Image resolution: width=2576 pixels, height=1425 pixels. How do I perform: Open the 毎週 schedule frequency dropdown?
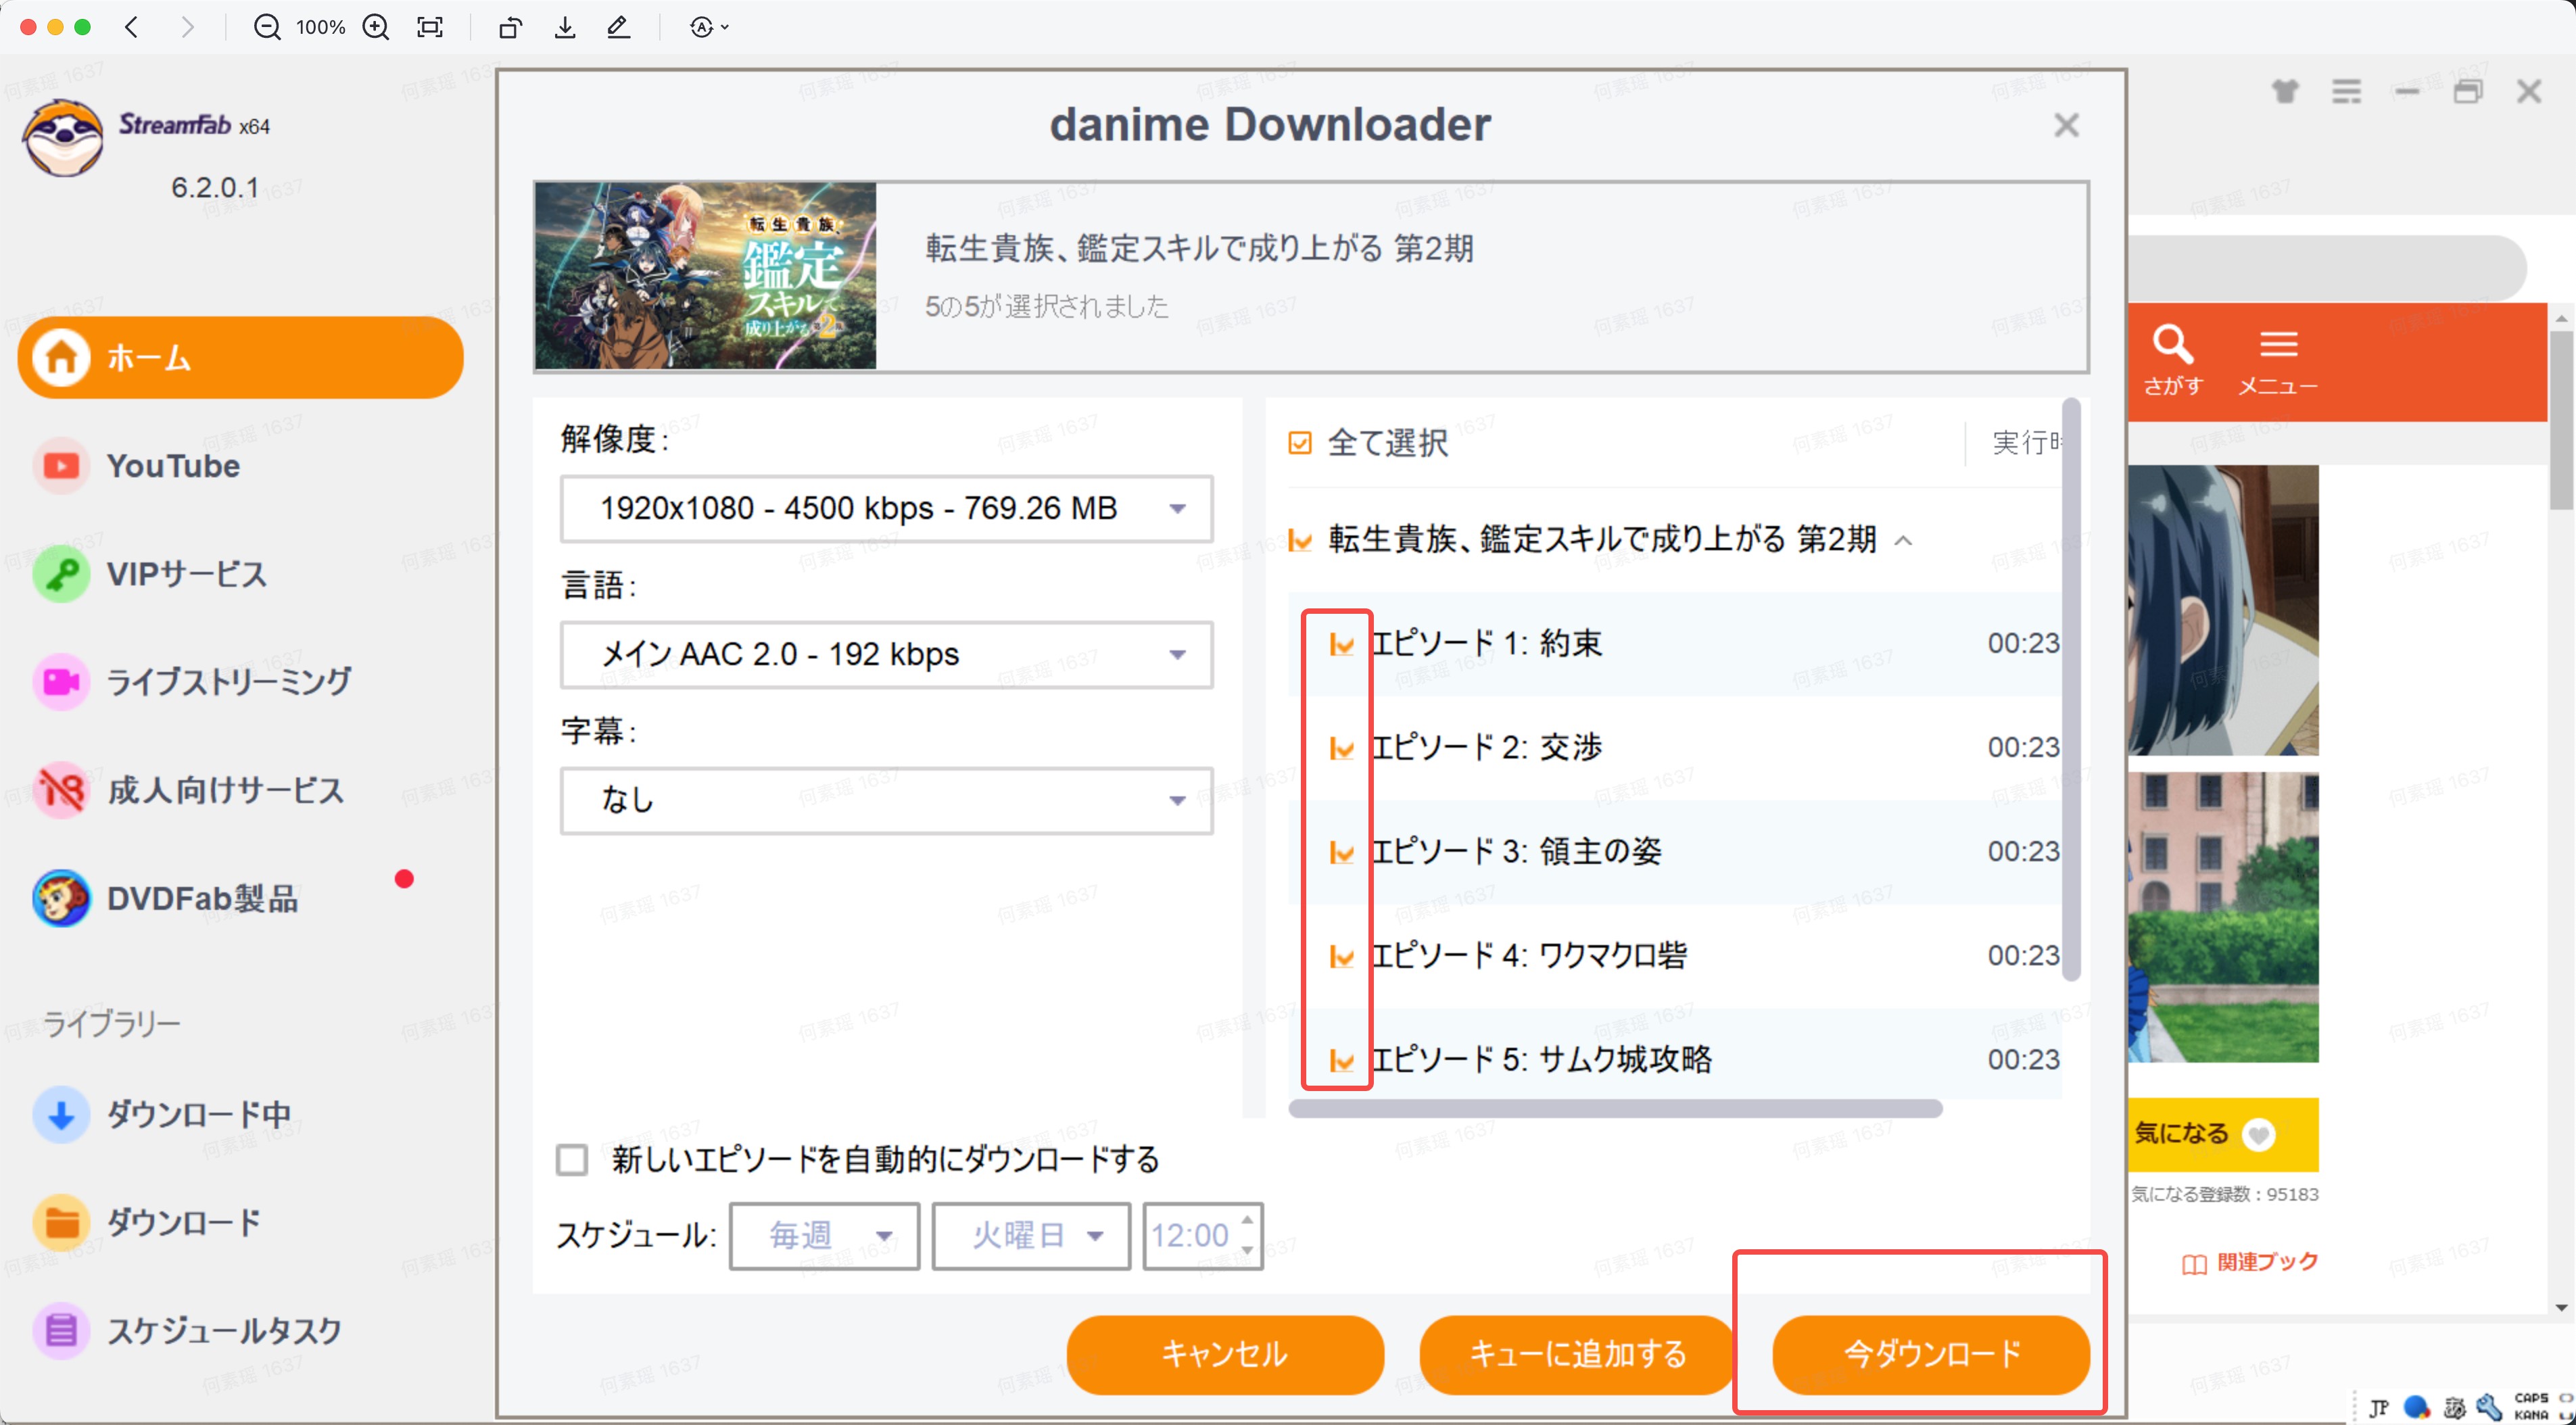(x=824, y=1236)
